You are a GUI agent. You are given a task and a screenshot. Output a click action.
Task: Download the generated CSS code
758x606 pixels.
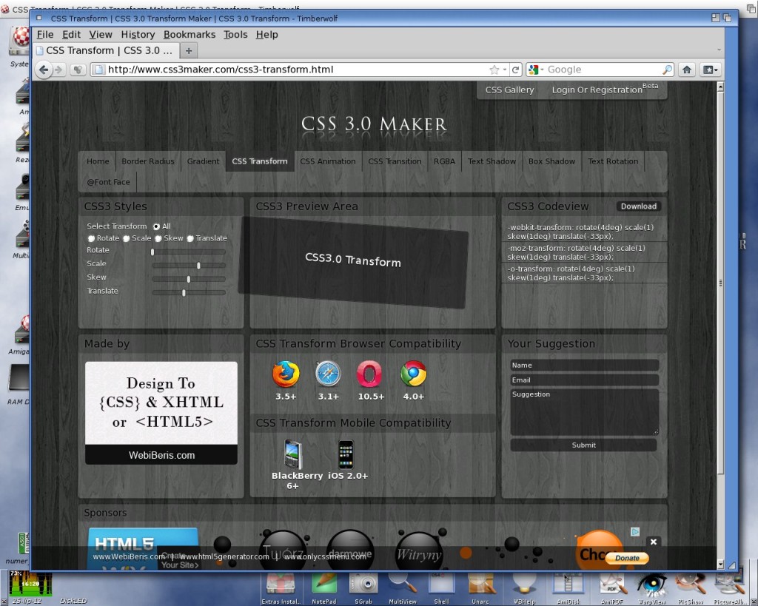coord(639,206)
